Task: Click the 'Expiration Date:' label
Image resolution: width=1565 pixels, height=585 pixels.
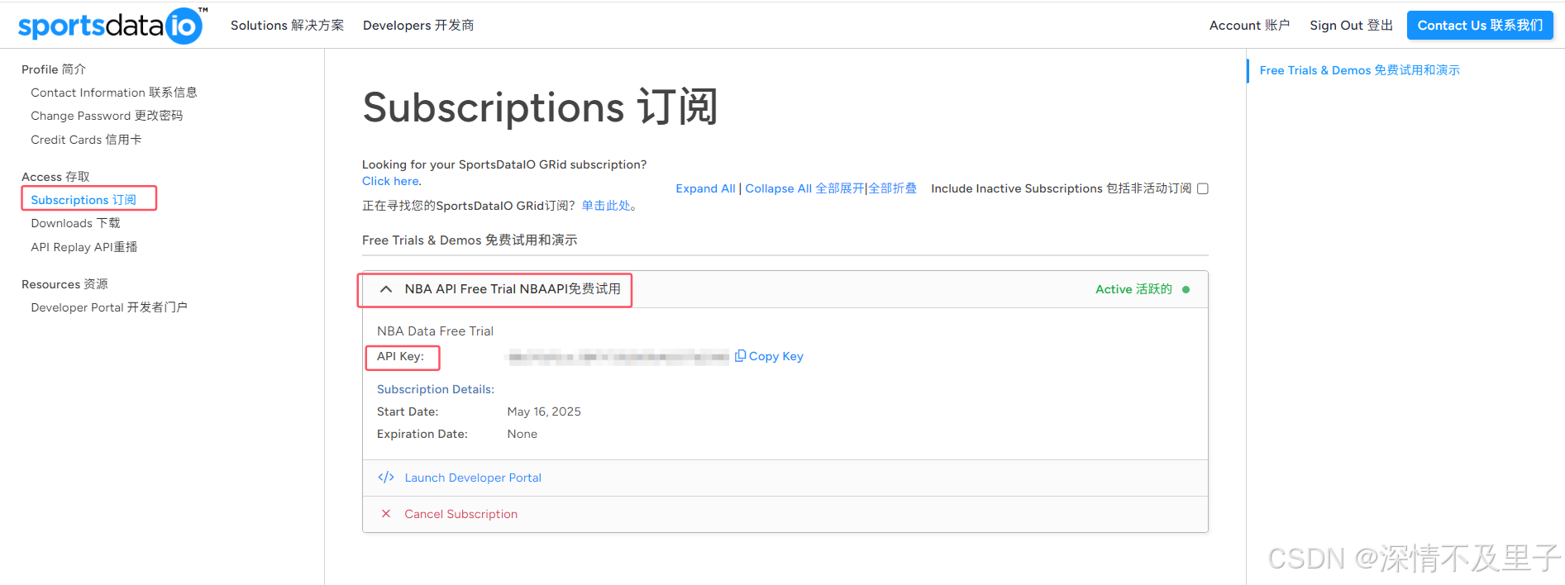Action: [422, 434]
